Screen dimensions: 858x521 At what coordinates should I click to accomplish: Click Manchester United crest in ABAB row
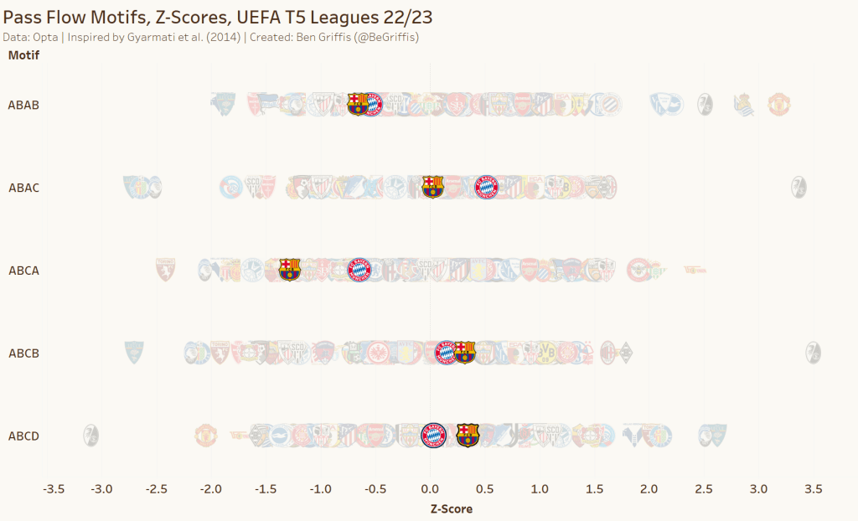click(x=778, y=105)
